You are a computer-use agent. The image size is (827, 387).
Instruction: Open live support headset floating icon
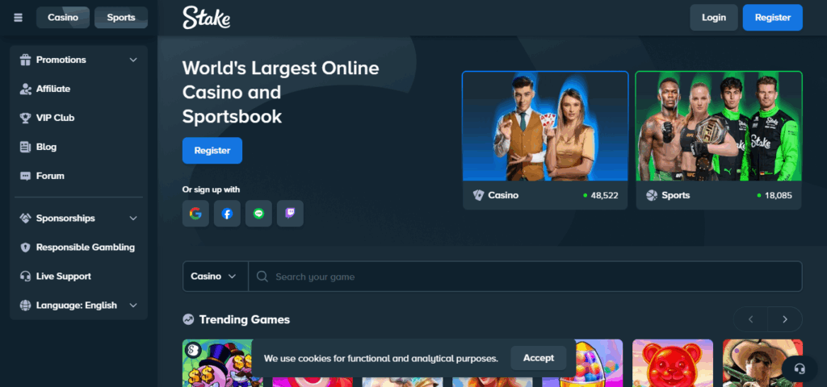(x=800, y=368)
